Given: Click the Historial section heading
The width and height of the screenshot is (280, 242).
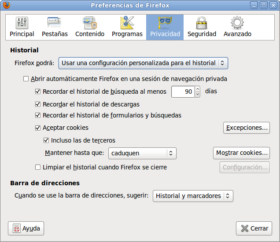Looking at the screenshot, I should point(24,50).
